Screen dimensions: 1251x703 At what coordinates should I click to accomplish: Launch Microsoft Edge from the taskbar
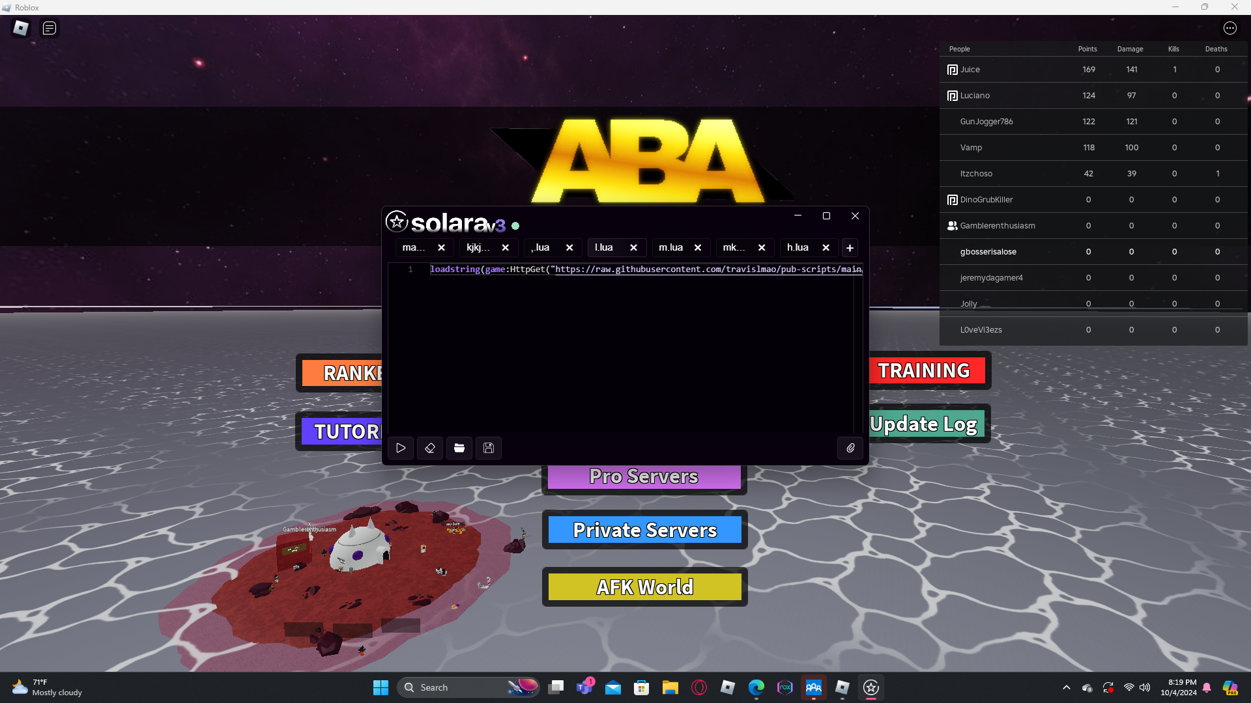tap(756, 687)
